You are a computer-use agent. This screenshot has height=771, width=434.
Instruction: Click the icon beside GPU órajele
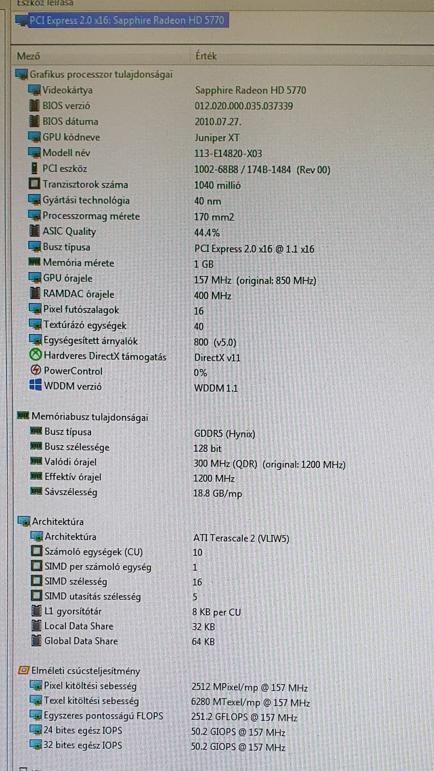coord(35,278)
